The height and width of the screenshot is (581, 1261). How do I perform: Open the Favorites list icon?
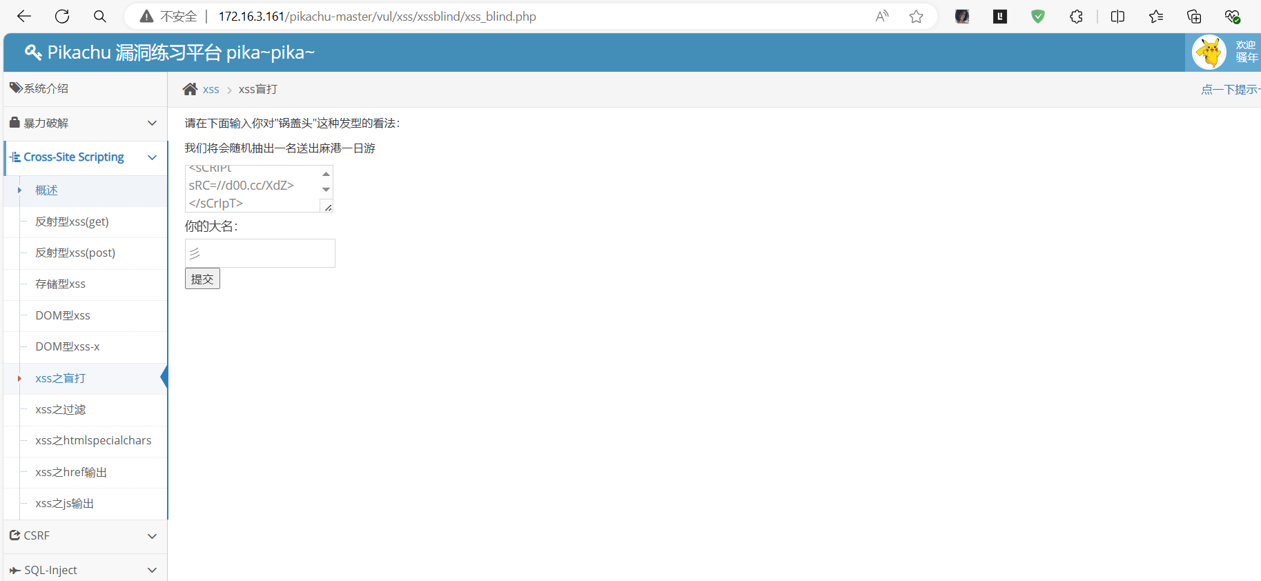tap(1156, 17)
